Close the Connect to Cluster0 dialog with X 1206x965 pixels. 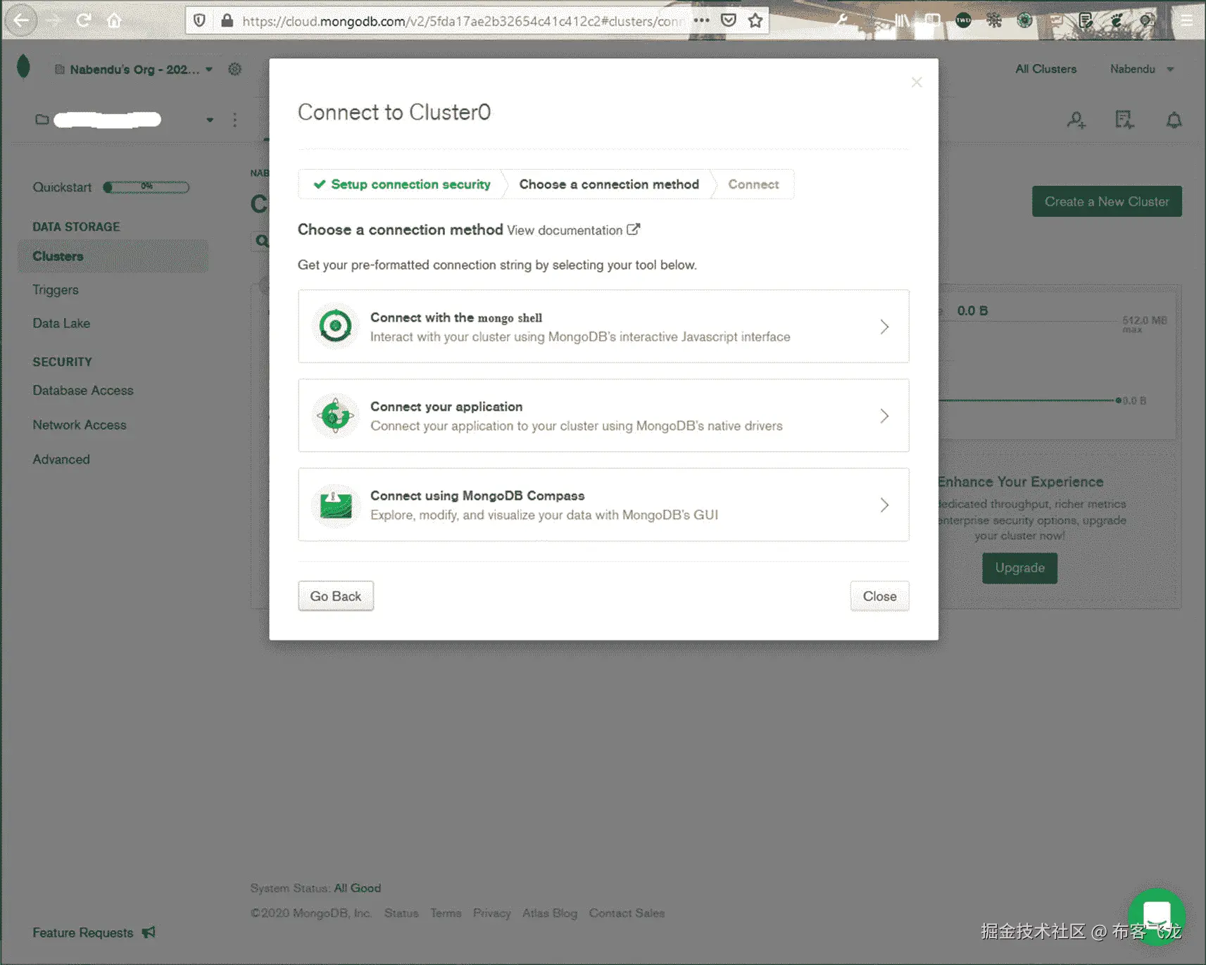click(916, 82)
